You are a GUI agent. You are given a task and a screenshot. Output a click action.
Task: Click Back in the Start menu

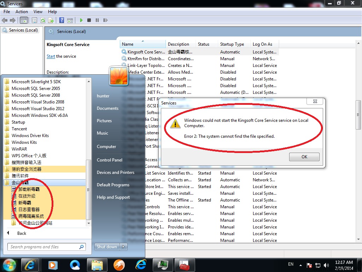[22, 233]
